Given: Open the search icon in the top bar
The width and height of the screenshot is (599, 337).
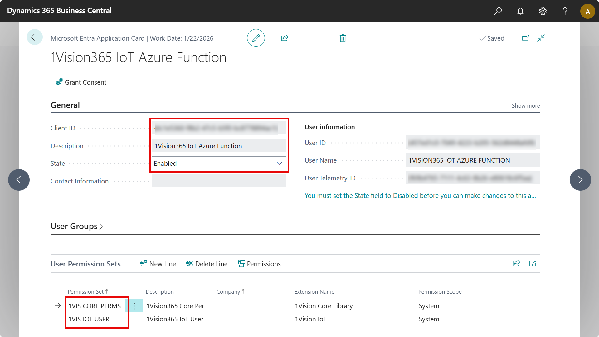Looking at the screenshot, I should [x=498, y=11].
